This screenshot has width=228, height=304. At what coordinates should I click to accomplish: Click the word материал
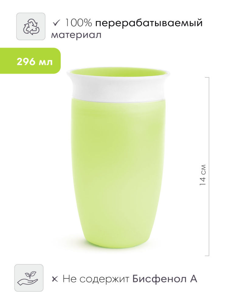76,35
